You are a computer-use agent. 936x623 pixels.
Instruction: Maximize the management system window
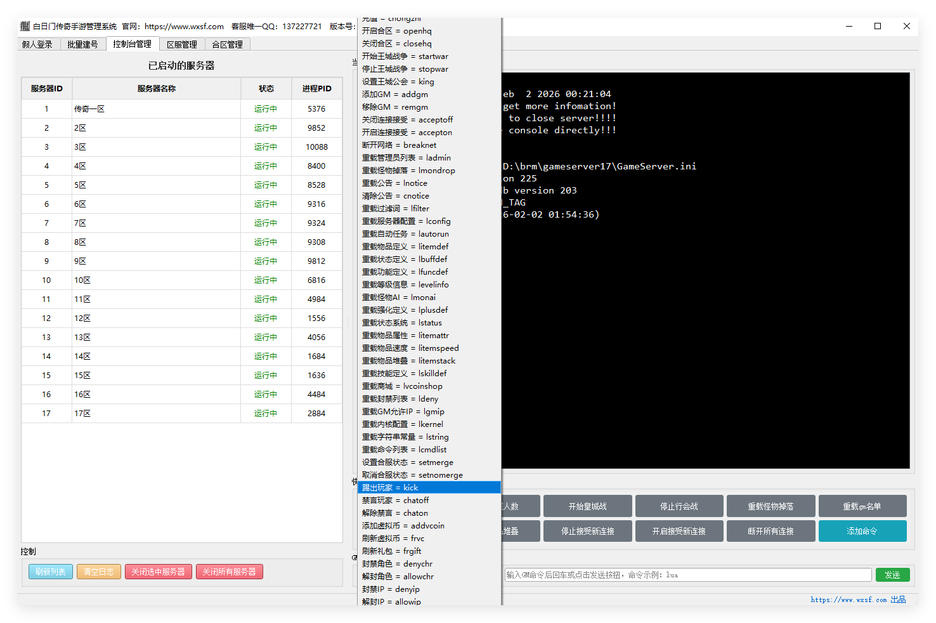point(878,26)
